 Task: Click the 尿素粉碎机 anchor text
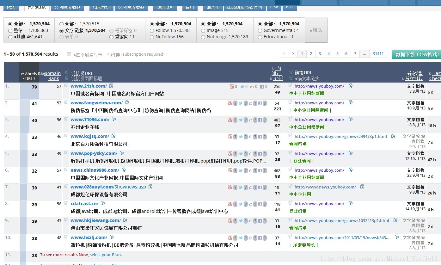304,245
